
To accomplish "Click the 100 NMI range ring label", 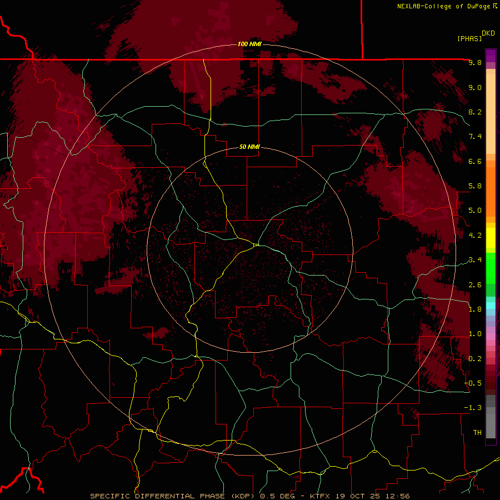I will click(249, 44).
